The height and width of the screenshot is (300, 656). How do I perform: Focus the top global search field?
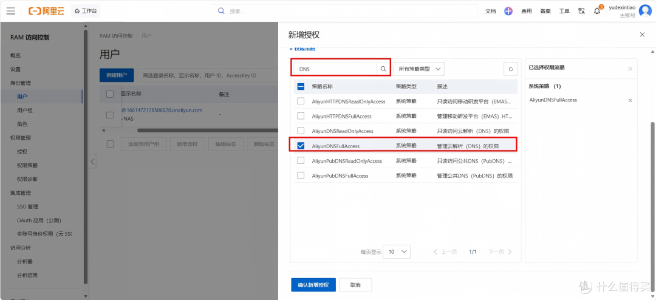[x=345, y=12]
